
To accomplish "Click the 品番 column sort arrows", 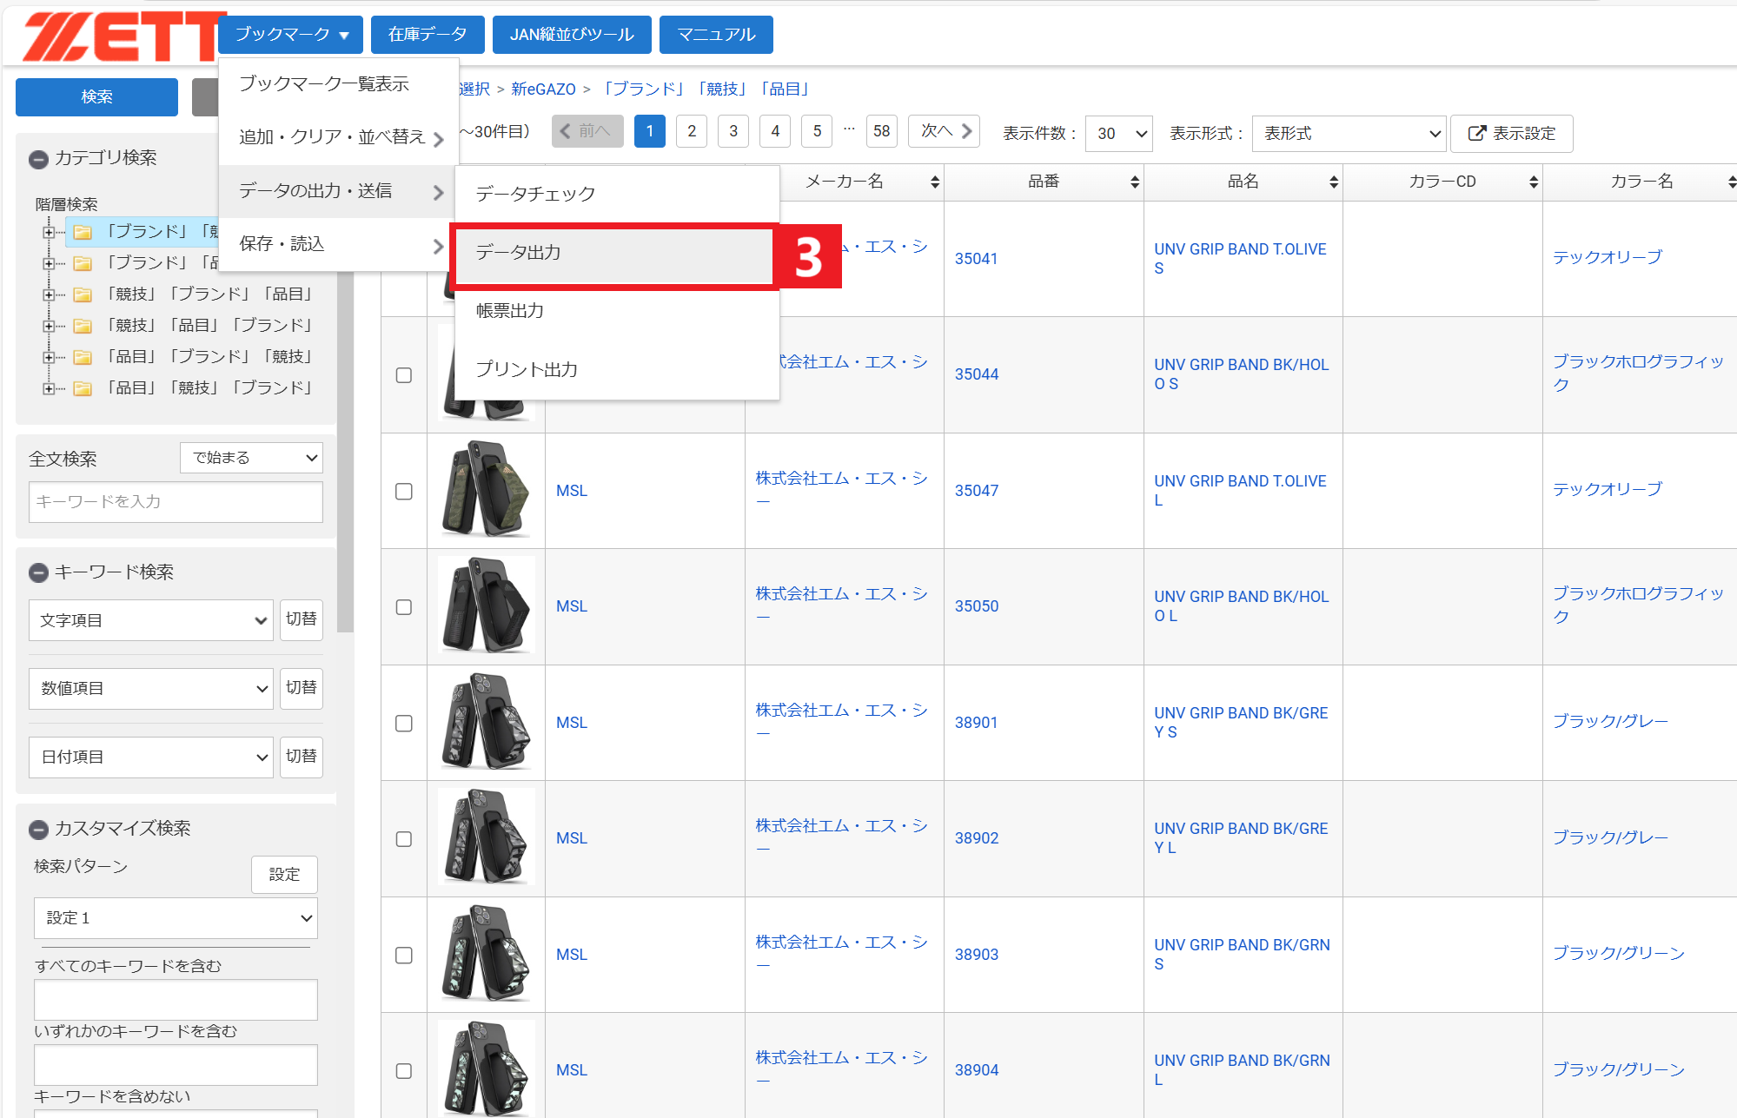I will (1134, 182).
